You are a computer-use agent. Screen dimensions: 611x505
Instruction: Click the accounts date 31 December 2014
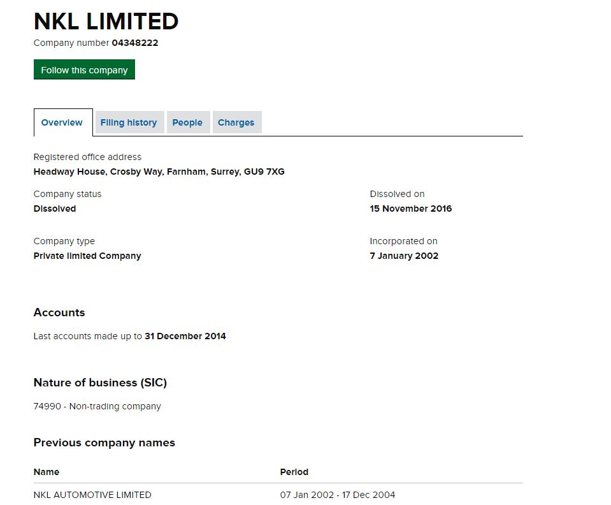tap(185, 336)
